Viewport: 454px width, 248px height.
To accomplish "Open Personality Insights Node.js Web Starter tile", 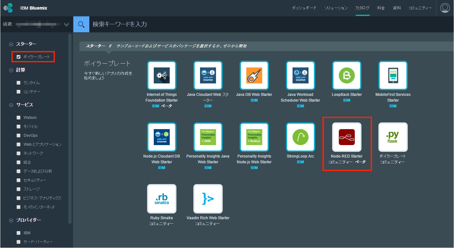I will tap(254, 137).
